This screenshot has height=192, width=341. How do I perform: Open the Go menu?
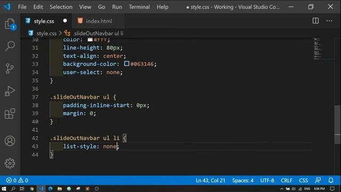(101, 7)
